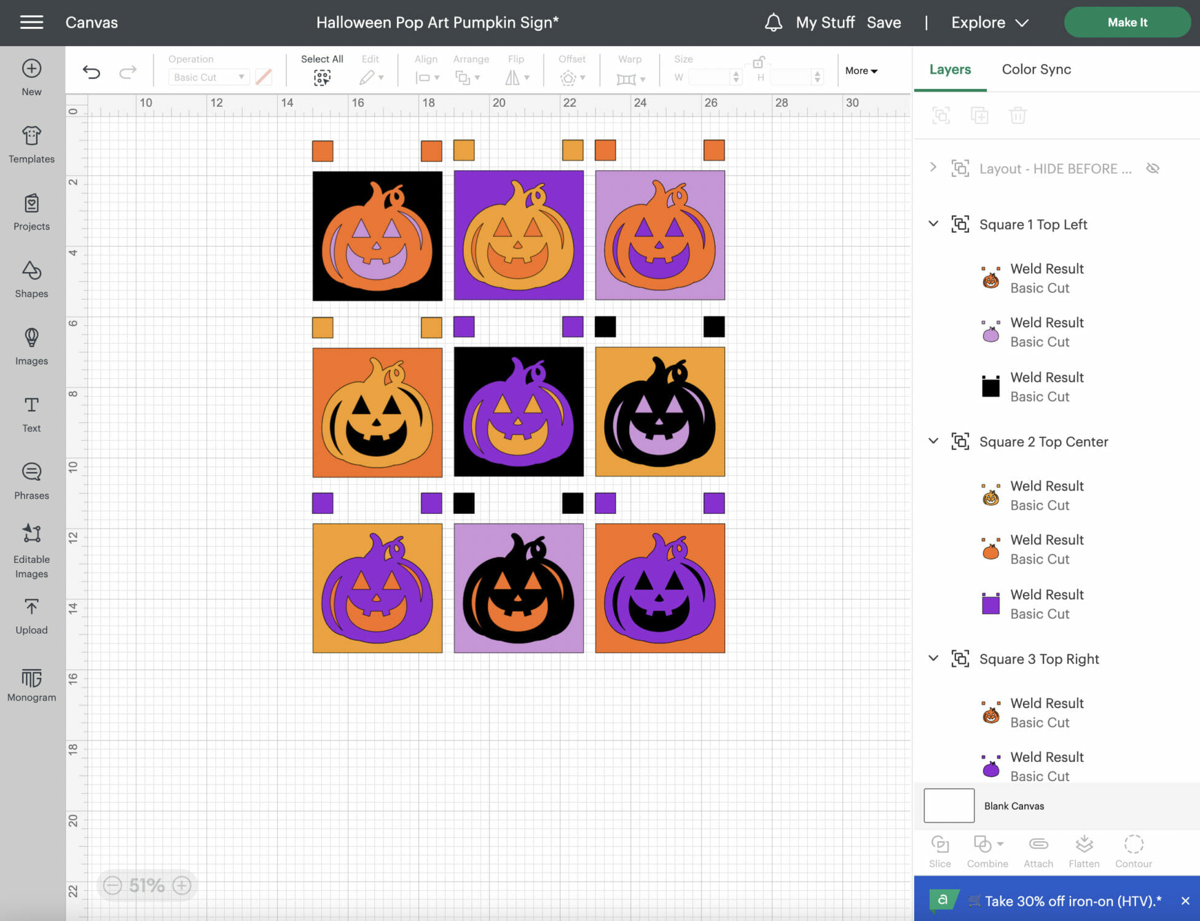The height and width of the screenshot is (921, 1200).
Task: Increase the Width with stepper arrow
Action: (x=736, y=73)
